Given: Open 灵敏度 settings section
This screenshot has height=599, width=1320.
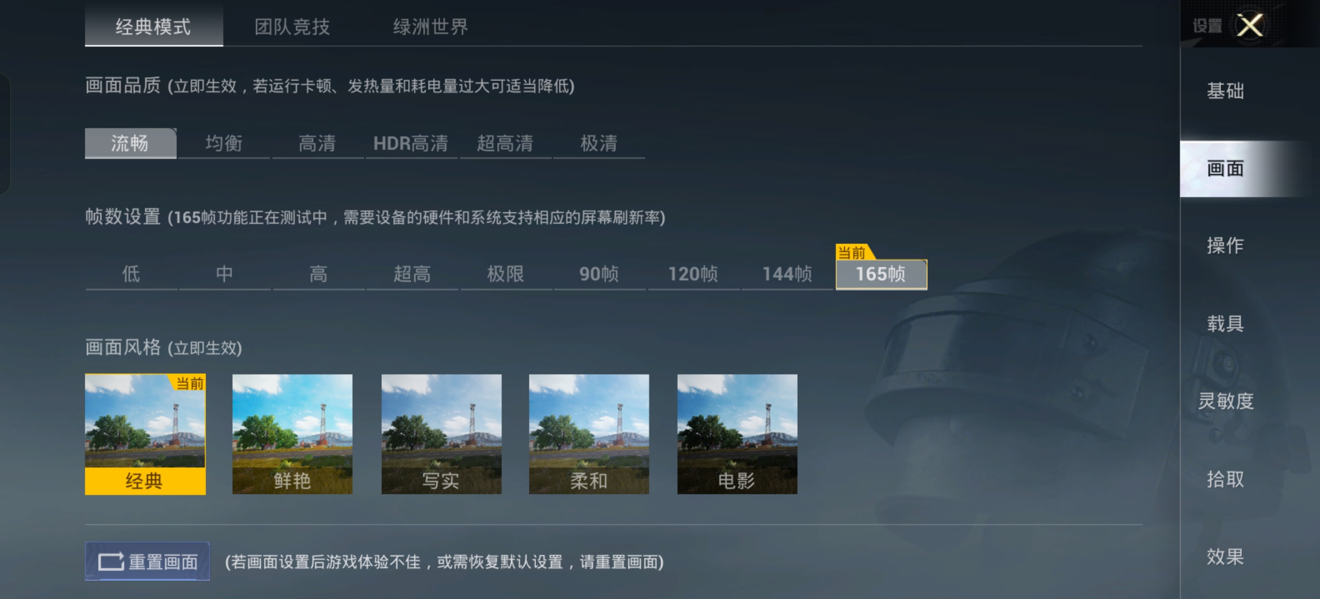Looking at the screenshot, I should point(1225,401).
